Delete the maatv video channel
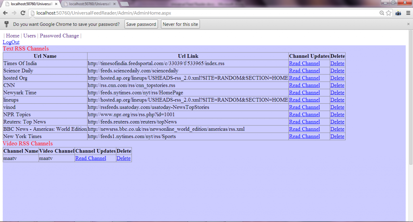Viewport: 413px width, 222px height. point(123,158)
